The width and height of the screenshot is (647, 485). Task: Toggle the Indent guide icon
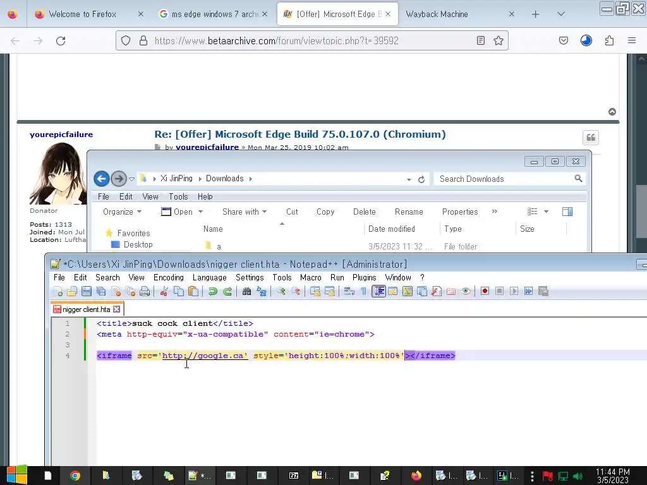pyautogui.click(x=378, y=292)
